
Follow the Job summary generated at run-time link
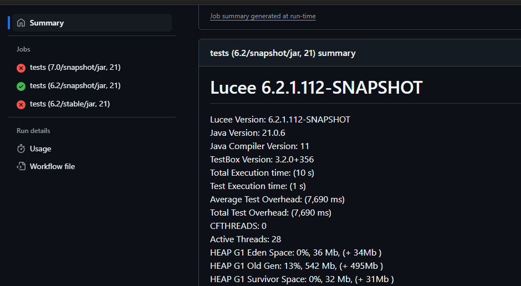coord(263,16)
